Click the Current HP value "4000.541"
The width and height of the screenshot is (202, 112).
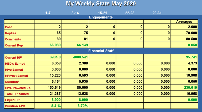(x=80, y=57)
